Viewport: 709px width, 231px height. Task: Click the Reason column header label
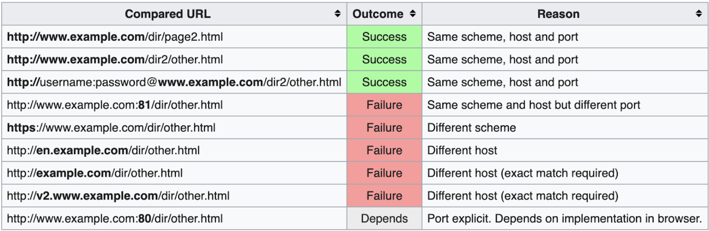tap(558, 14)
